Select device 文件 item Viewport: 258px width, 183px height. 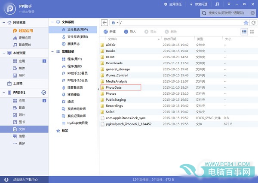(x=24, y=129)
